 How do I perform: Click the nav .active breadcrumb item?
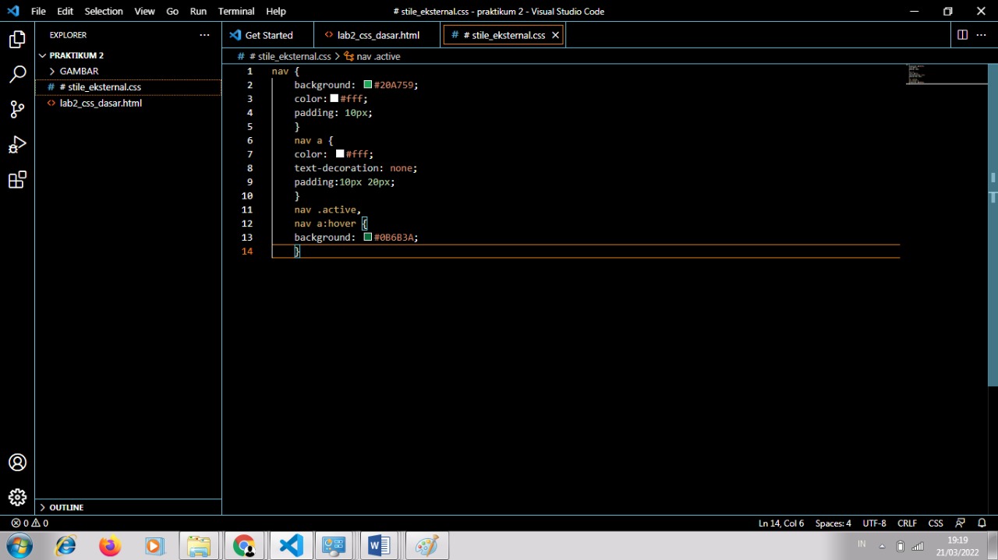[x=378, y=56]
